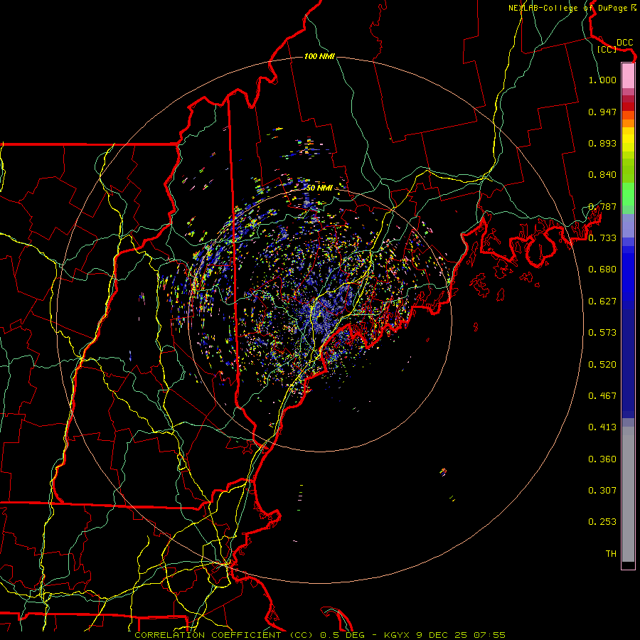Click the 0.680 scale value
The image size is (640, 640).
[x=602, y=270]
